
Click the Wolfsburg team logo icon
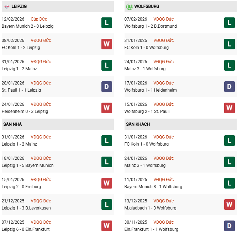(129, 6)
